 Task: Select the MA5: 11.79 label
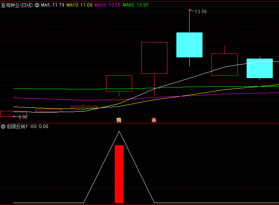click(53, 5)
